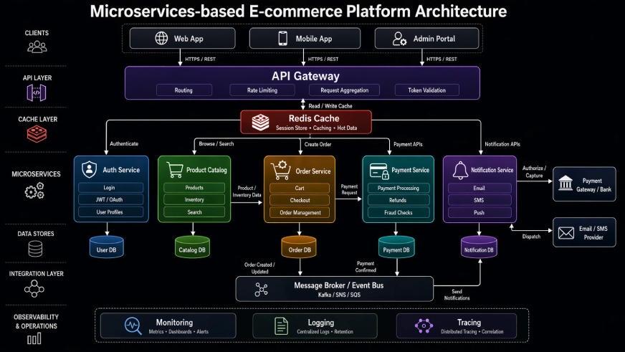The width and height of the screenshot is (625, 352).
Task: Click the Message Broker network nodes icon
Action: (x=261, y=289)
